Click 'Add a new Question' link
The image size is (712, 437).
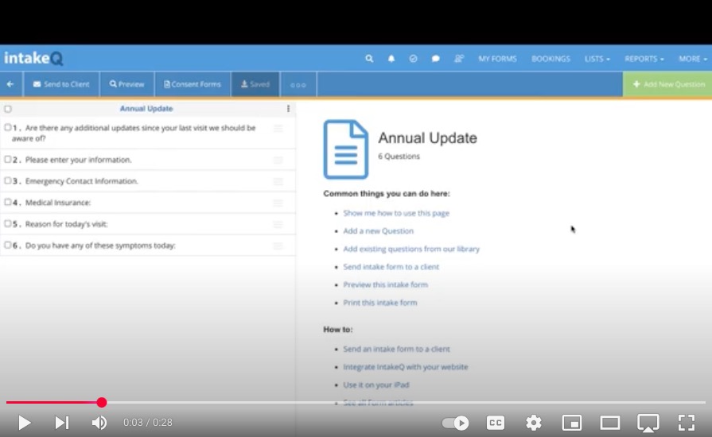(x=378, y=230)
